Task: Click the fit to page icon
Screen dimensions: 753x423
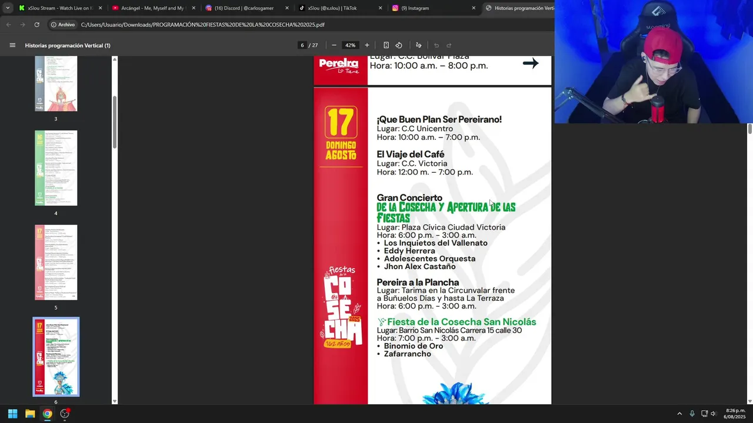Action: [x=386, y=45]
